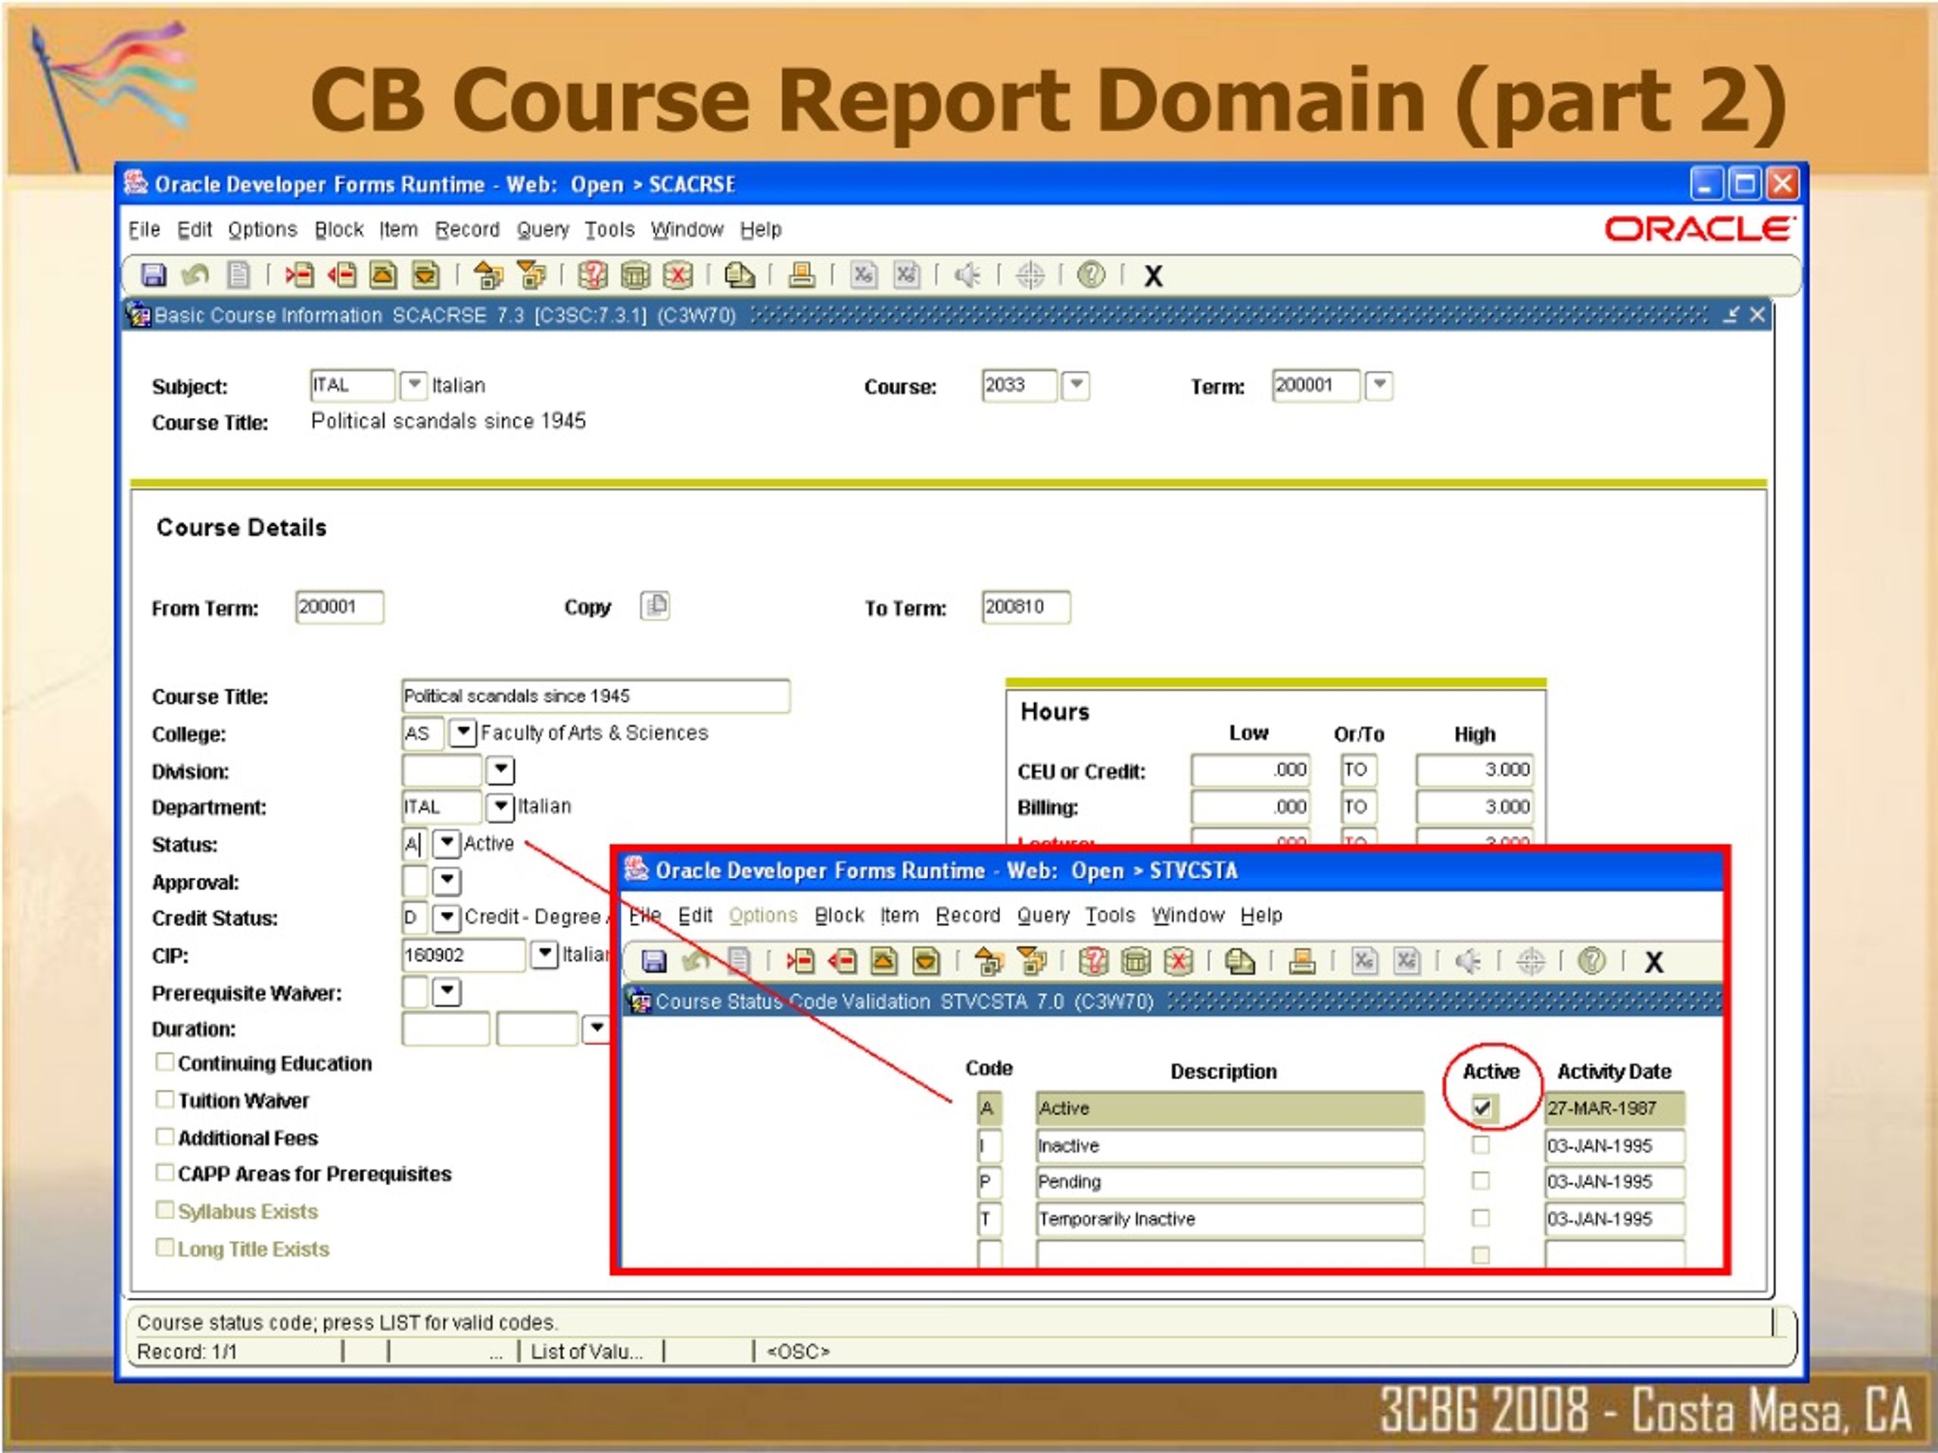Click Remove Record icon in SCACRSE toolbar
Image resolution: width=1938 pixels, height=1453 pixels.
point(341,275)
